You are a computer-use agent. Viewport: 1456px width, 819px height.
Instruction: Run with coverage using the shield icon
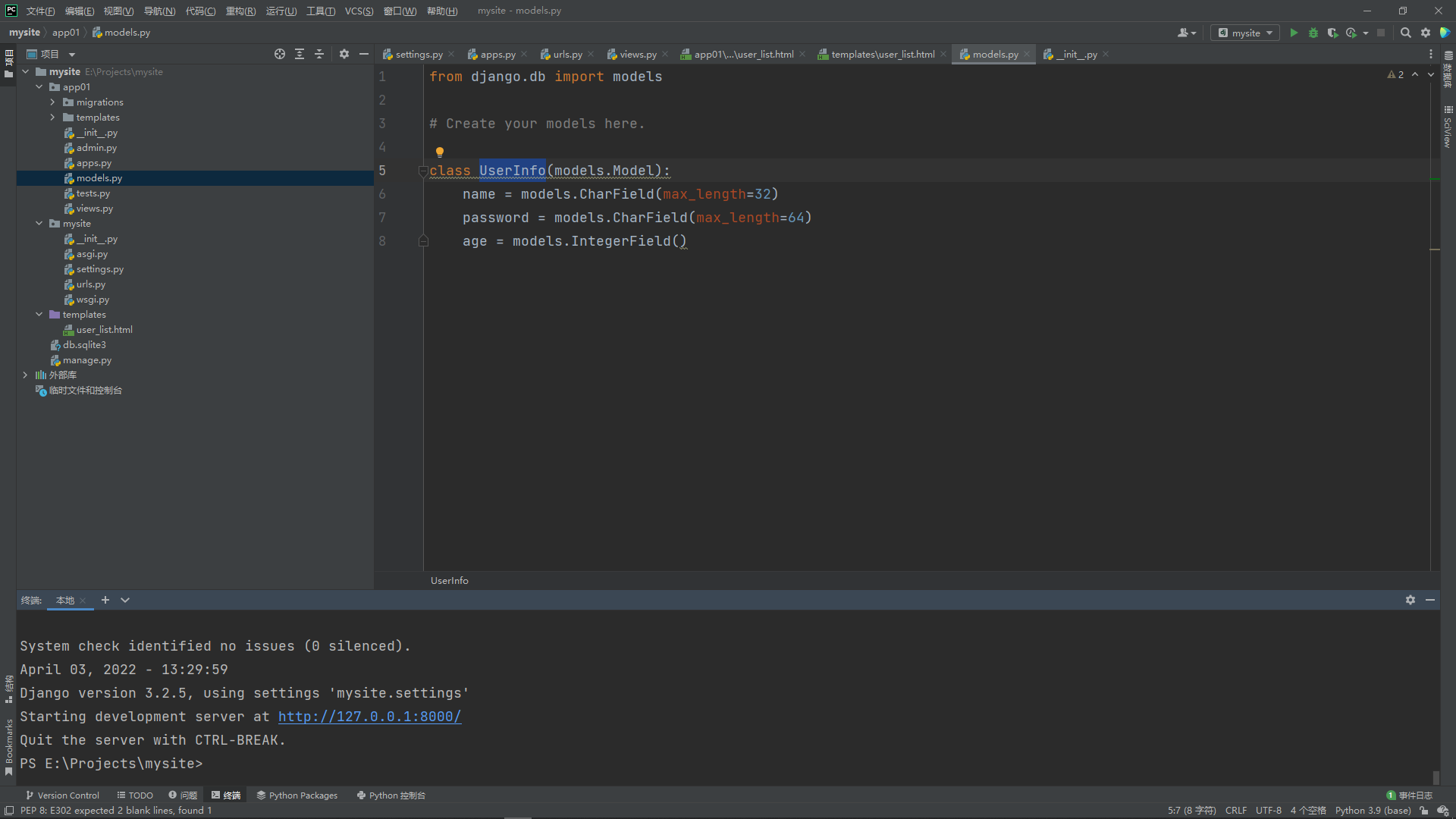click(x=1332, y=33)
